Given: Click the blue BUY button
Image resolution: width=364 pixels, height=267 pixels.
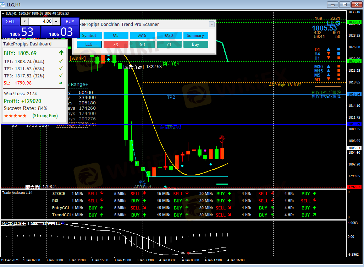Looking at the screenshot, I should 70,21.
